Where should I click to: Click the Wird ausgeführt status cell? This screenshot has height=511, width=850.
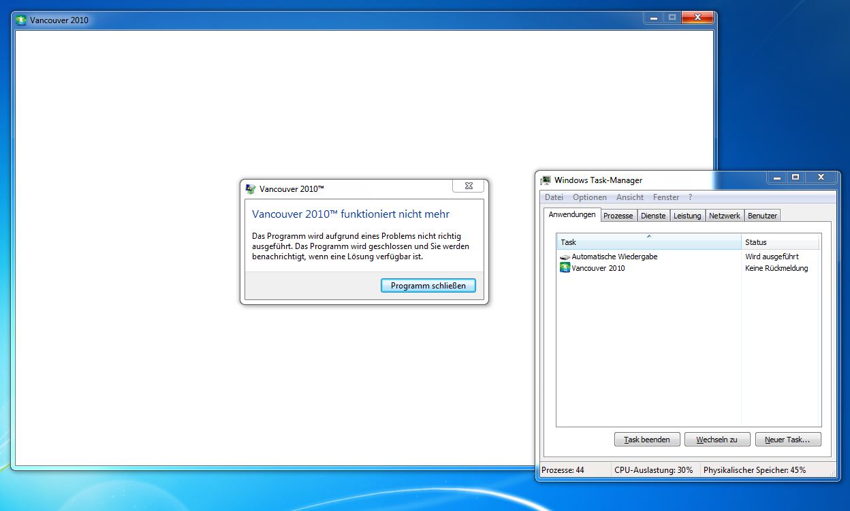tap(772, 257)
